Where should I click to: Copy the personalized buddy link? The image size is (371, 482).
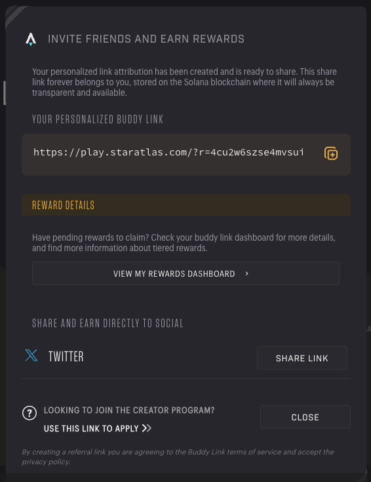point(331,153)
